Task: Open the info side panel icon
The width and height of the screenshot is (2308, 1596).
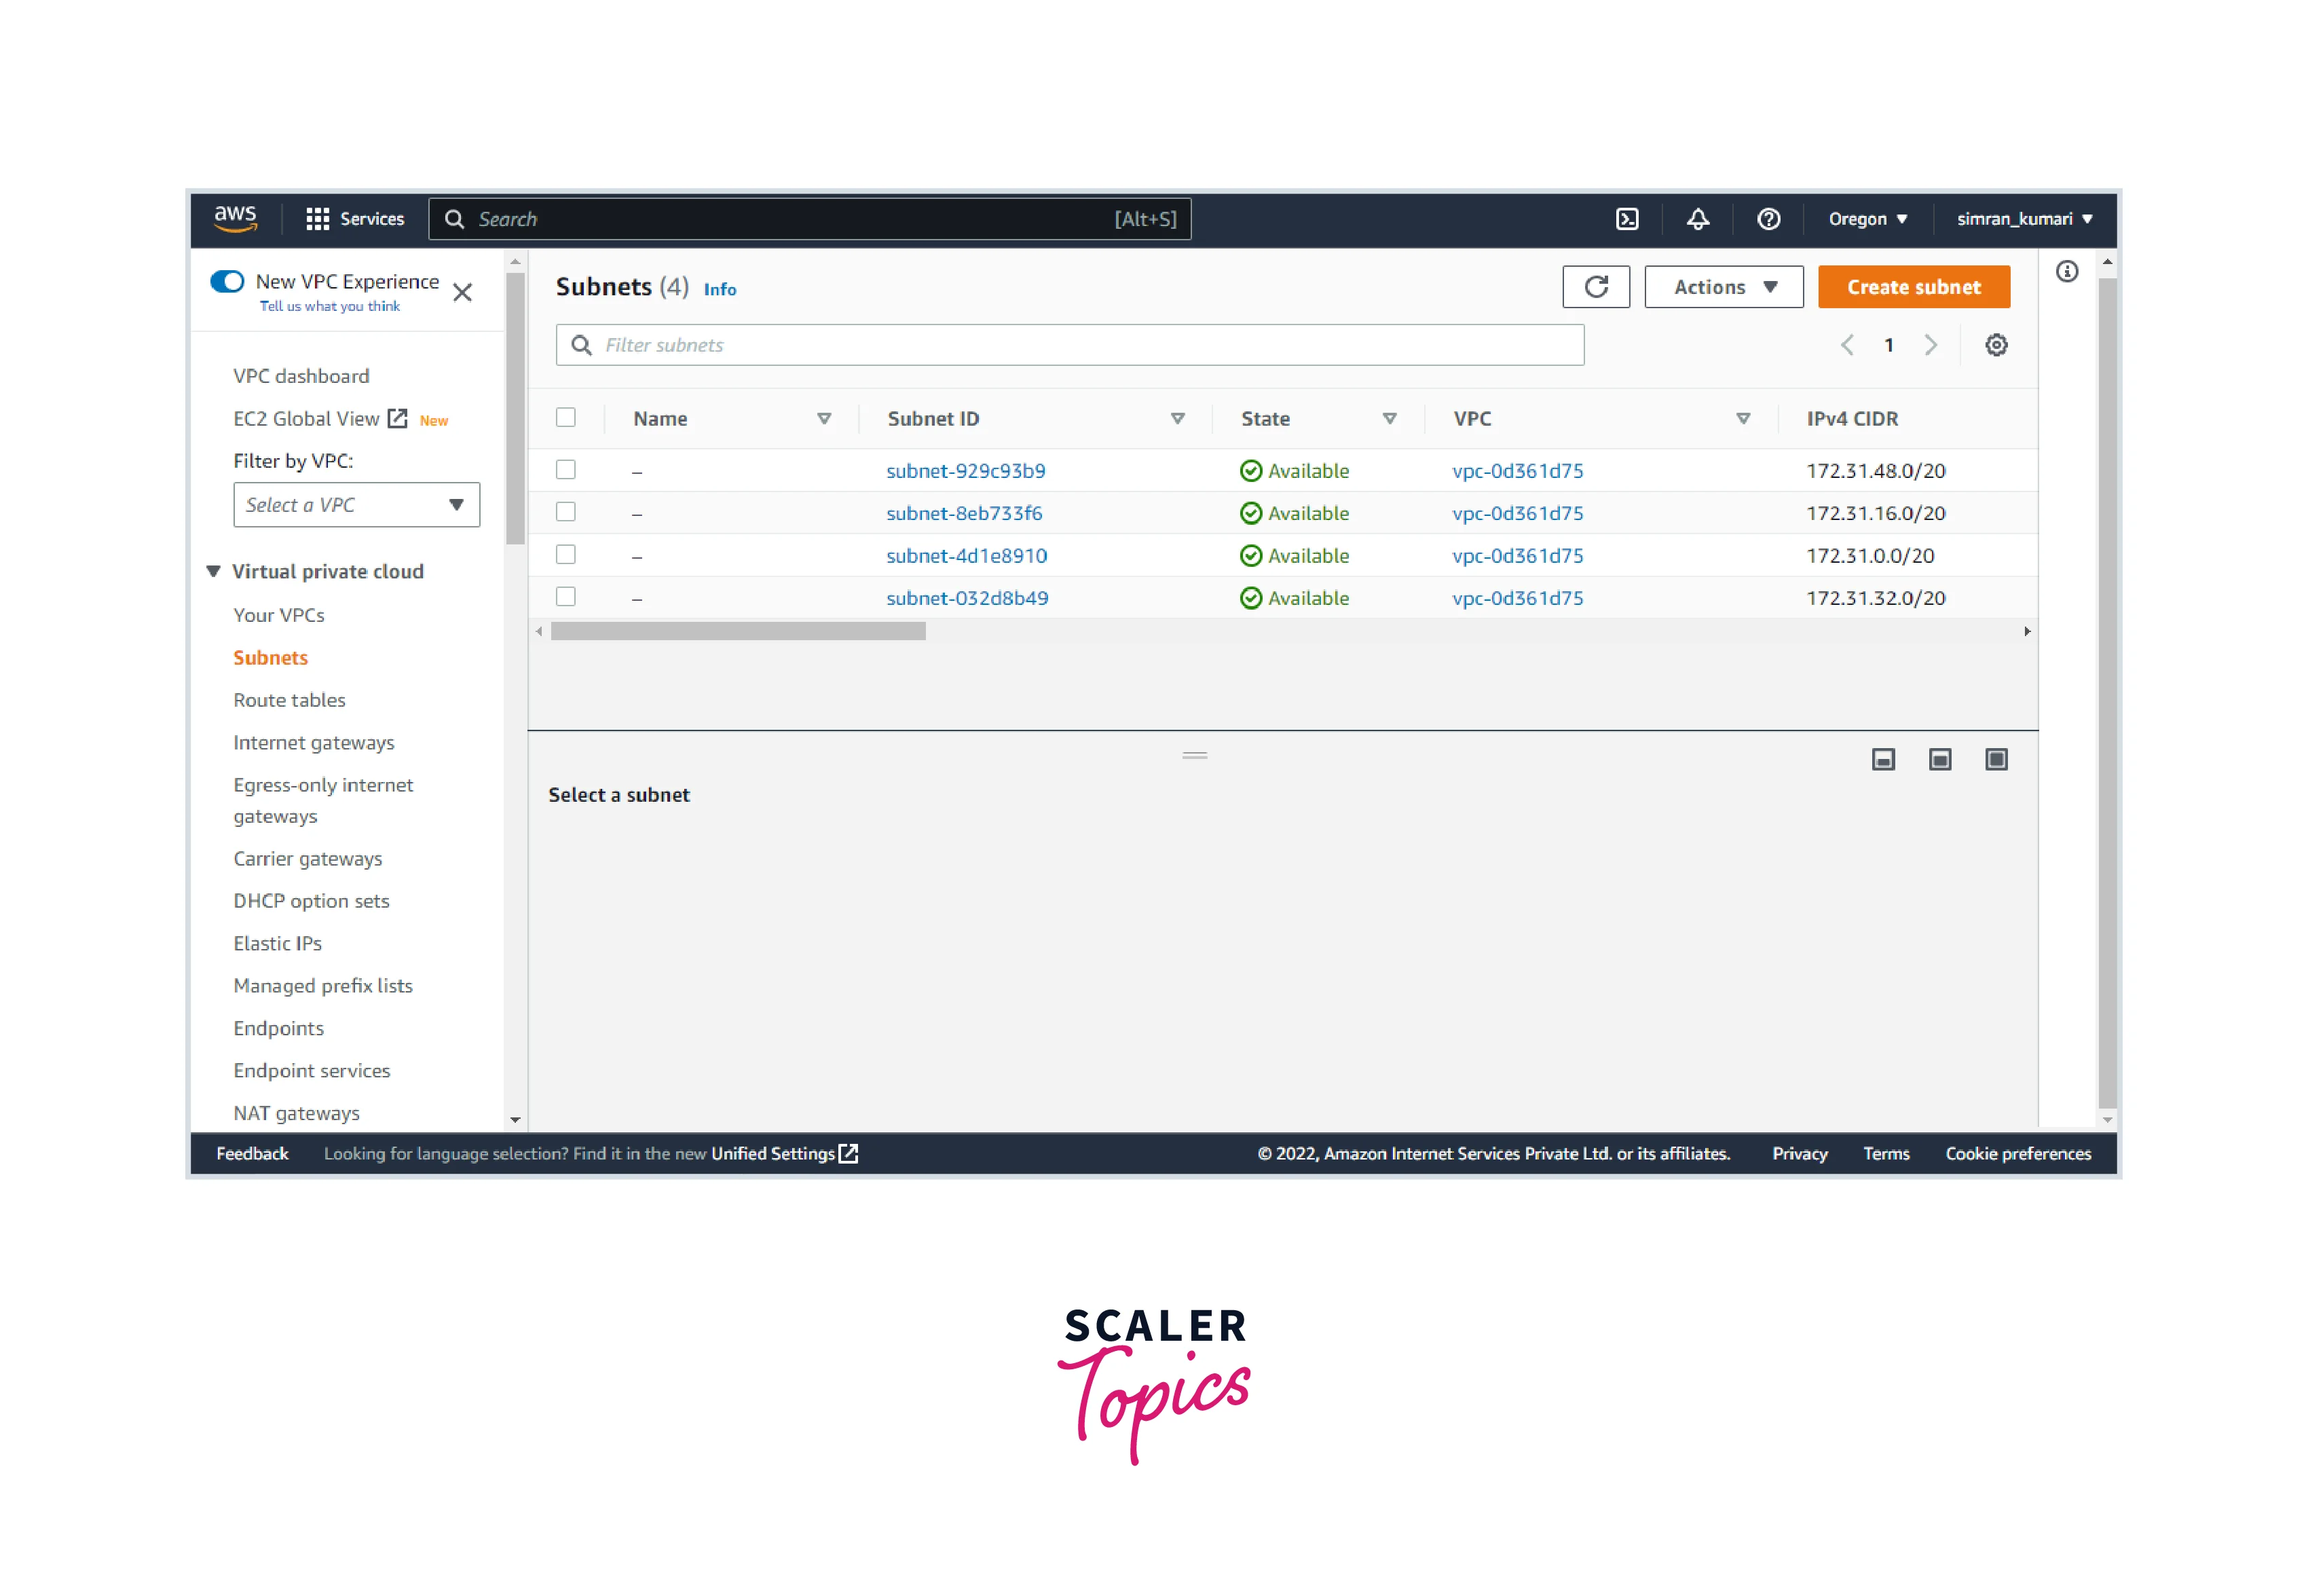Action: [2067, 272]
